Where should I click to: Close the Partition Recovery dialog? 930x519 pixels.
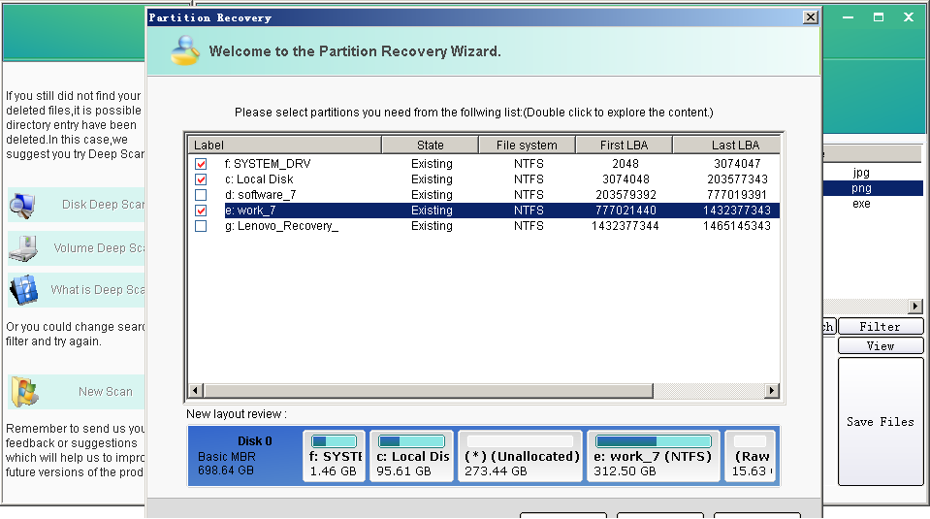tap(810, 17)
